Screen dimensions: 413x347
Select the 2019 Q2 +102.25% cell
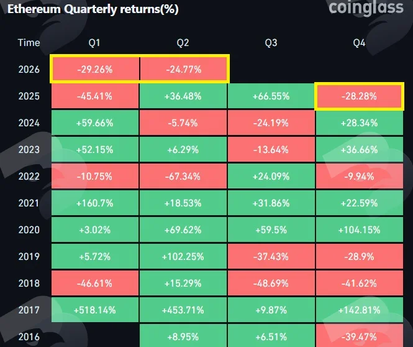[x=183, y=256]
